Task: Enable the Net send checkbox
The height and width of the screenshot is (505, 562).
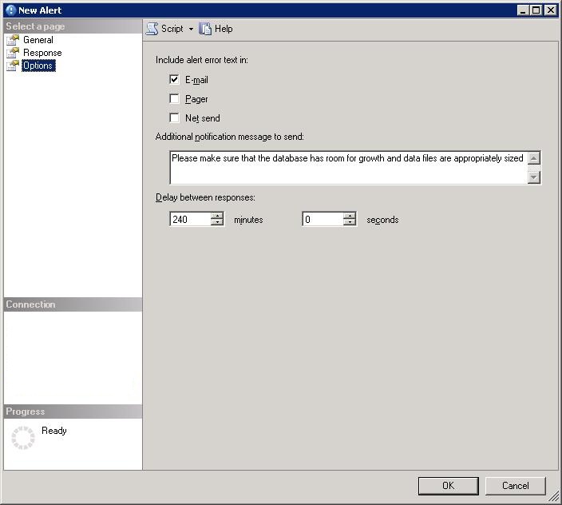Action: tap(174, 117)
